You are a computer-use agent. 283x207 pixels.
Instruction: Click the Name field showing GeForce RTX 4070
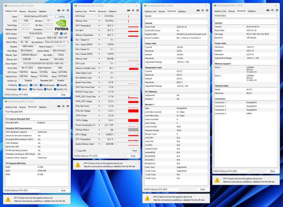[36, 16]
